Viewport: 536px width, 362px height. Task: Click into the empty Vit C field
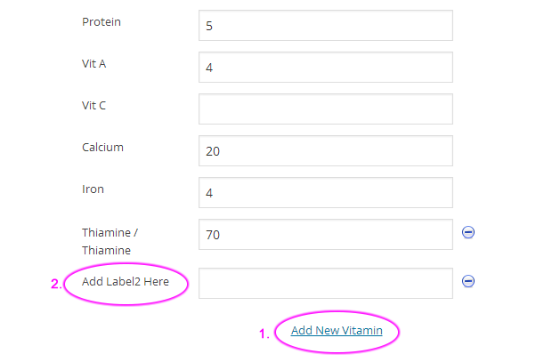point(326,109)
